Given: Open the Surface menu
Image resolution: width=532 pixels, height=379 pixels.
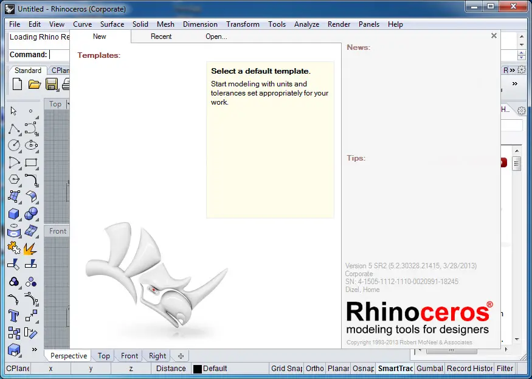Looking at the screenshot, I should (112, 24).
